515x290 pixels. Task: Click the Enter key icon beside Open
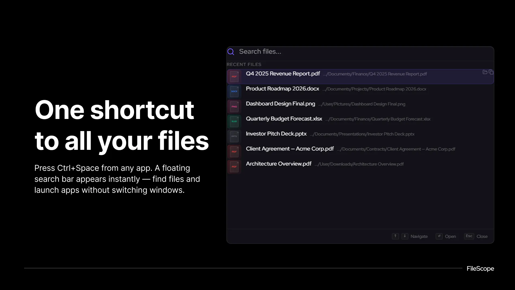click(x=439, y=236)
